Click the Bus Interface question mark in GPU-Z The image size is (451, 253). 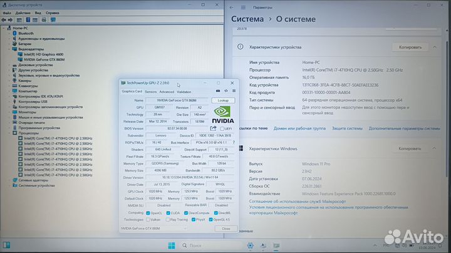click(x=234, y=142)
